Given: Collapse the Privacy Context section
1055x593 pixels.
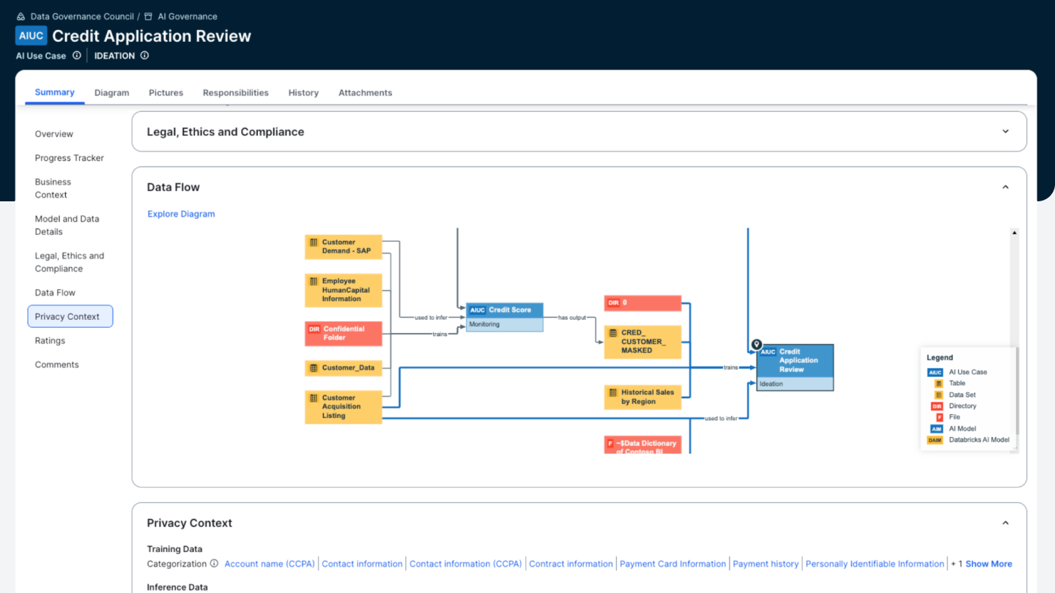Looking at the screenshot, I should point(1005,523).
